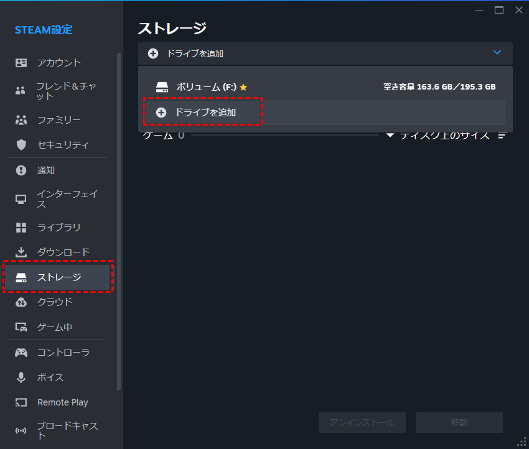The height and width of the screenshot is (449, 529).
Task: Click the sort options lines icon beside ディスク上のサイズ
Action: [502, 136]
